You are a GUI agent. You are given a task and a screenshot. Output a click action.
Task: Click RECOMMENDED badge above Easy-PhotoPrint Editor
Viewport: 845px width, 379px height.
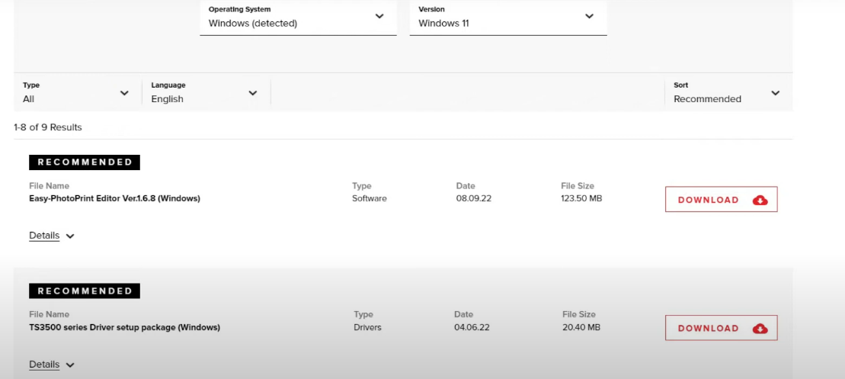point(85,162)
